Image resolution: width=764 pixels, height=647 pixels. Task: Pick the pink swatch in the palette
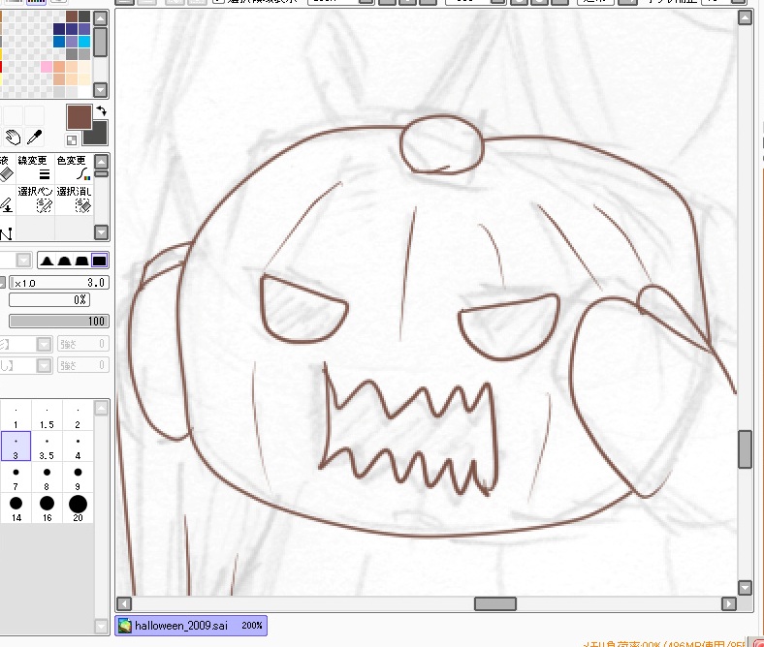pyautogui.click(x=47, y=66)
